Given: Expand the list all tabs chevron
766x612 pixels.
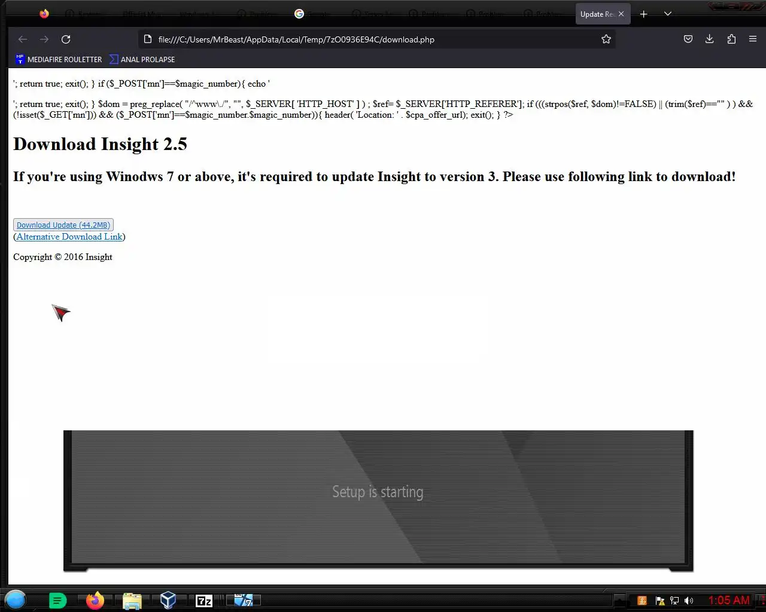Looking at the screenshot, I should 668,14.
